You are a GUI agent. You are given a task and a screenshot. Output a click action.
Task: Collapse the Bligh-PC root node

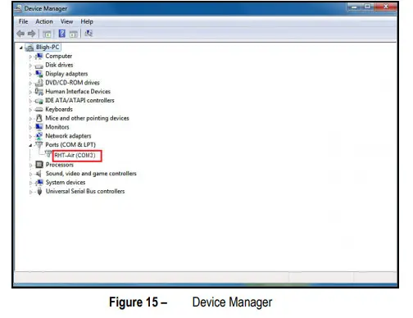pos(21,48)
